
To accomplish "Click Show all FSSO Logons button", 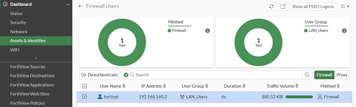I will click(x=313, y=6).
